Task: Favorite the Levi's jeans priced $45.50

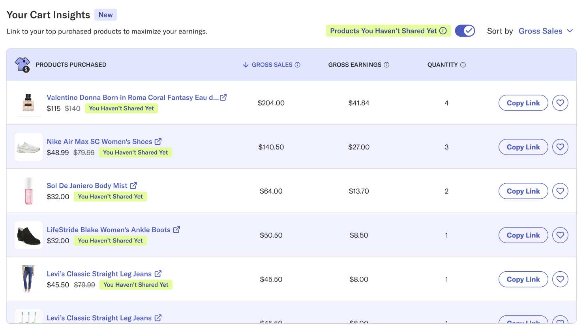Action: (x=560, y=280)
